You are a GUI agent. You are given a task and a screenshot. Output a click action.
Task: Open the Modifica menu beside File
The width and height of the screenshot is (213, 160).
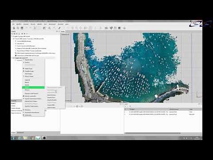pos(19,24)
